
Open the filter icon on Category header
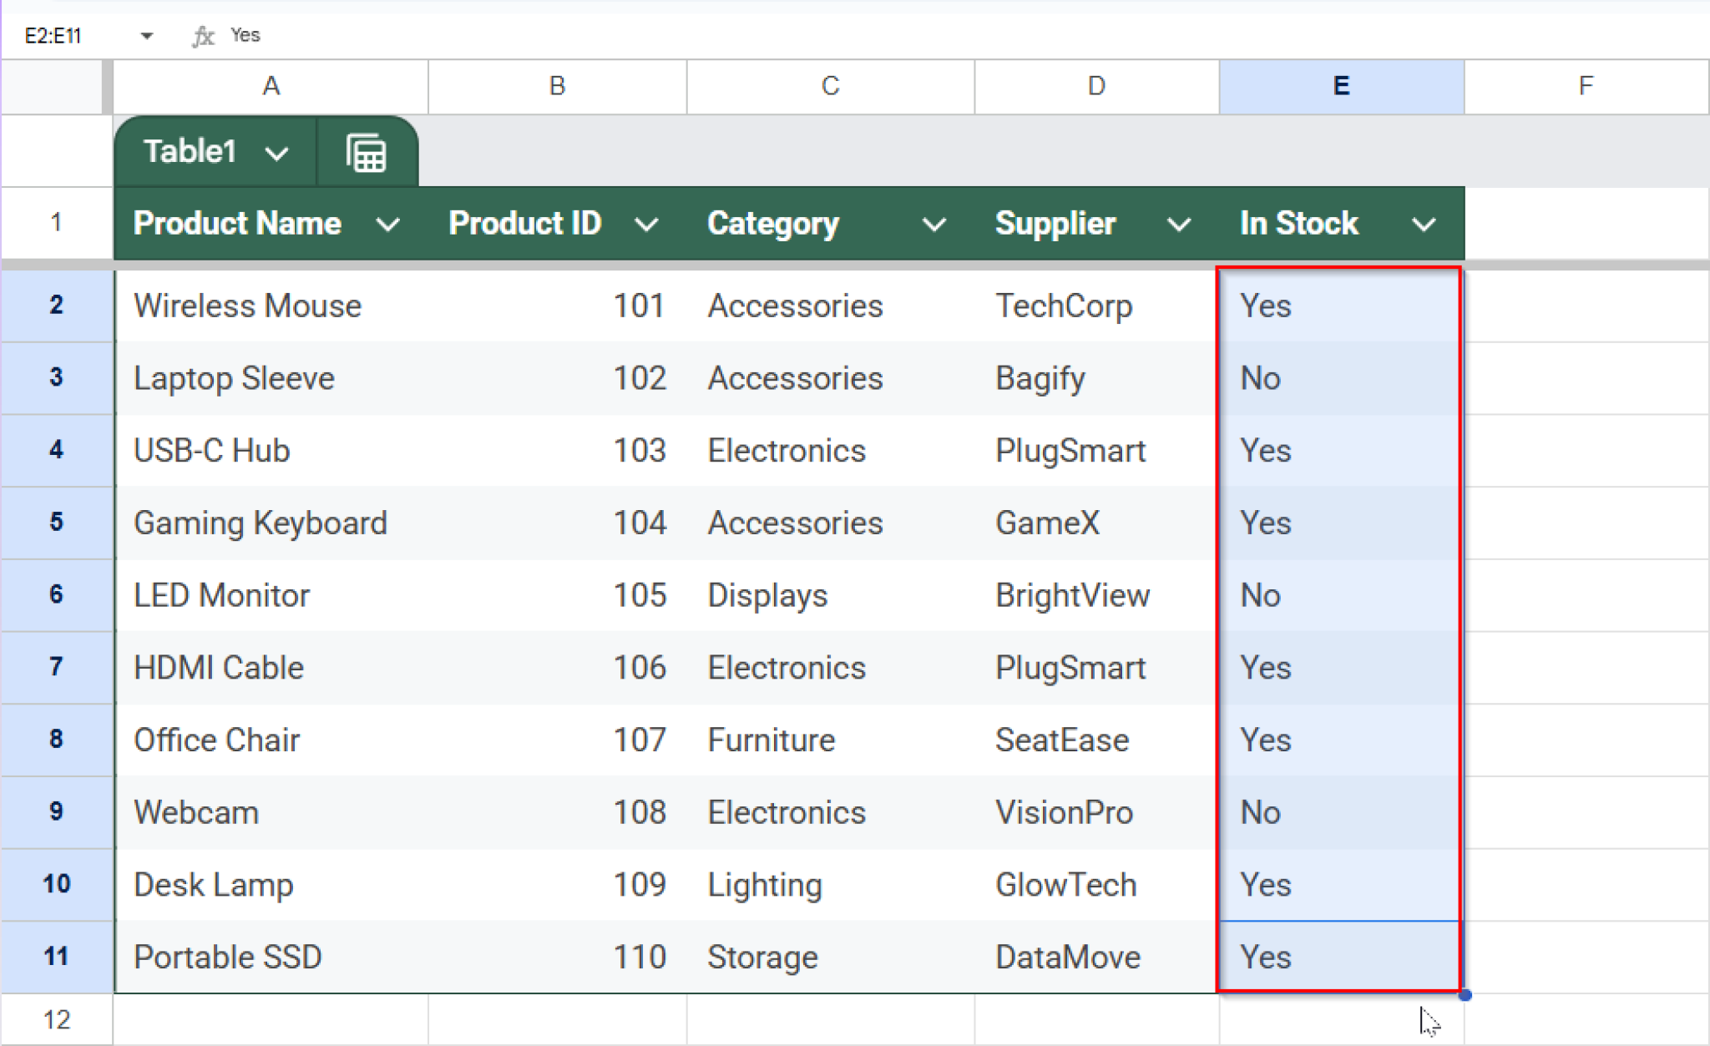click(935, 224)
